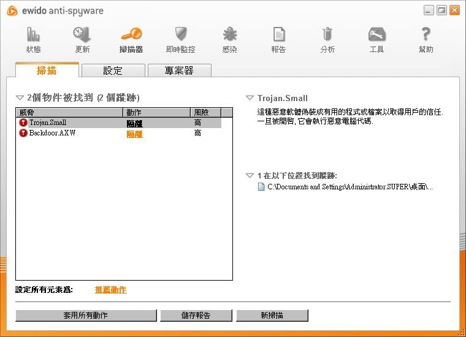The height and width of the screenshot is (337, 466).
Task: Open the 即時監控 shield icon
Action: (180, 35)
